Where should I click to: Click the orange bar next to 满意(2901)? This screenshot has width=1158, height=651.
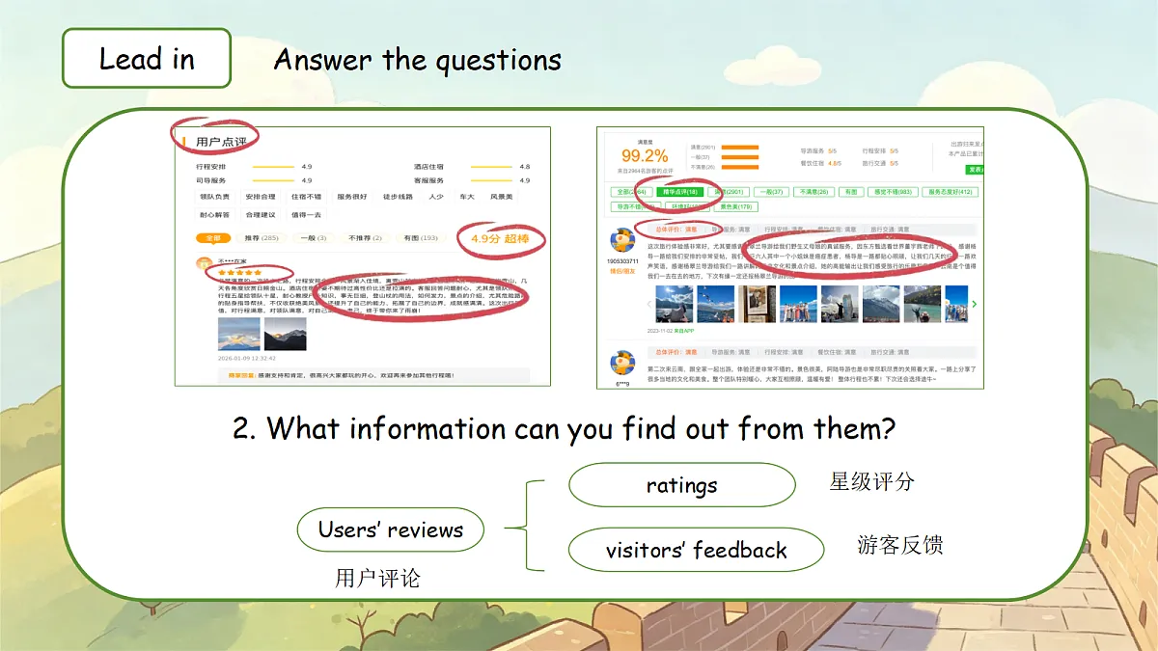[740, 148]
